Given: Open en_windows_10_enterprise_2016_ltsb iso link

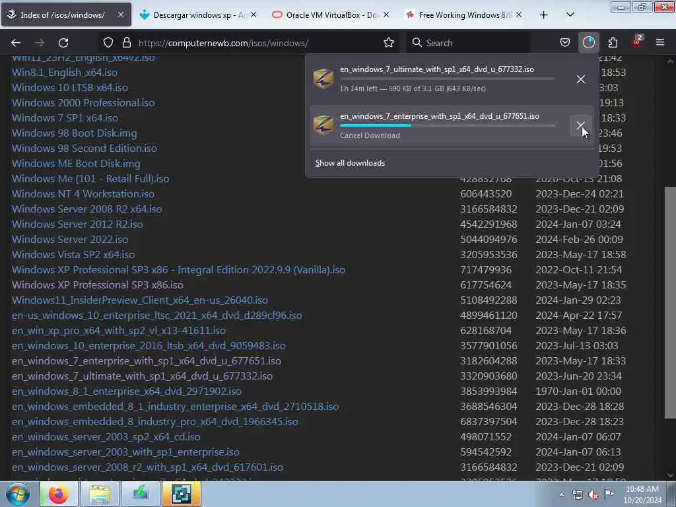Looking at the screenshot, I should (x=149, y=345).
